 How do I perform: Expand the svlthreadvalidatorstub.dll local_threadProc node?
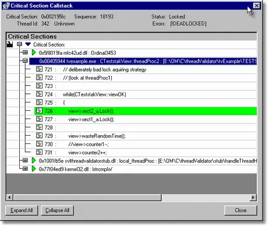click(x=25, y=160)
